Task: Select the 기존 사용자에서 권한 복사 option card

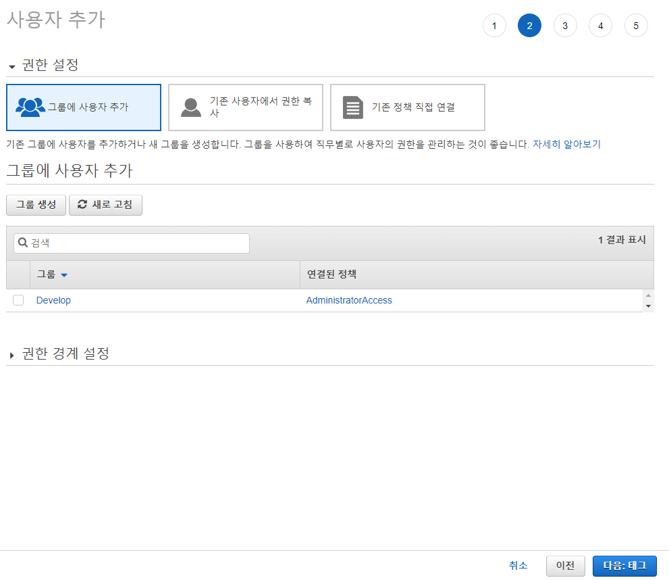Action: coord(246,107)
